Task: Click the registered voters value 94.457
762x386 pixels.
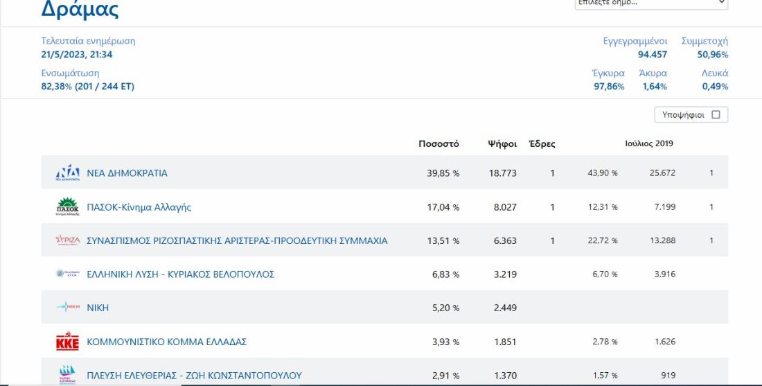Action: [x=653, y=55]
